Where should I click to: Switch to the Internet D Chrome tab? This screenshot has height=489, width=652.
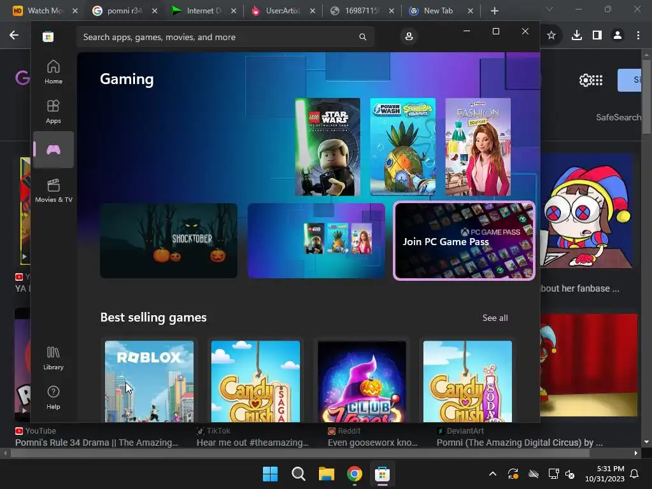(x=204, y=11)
